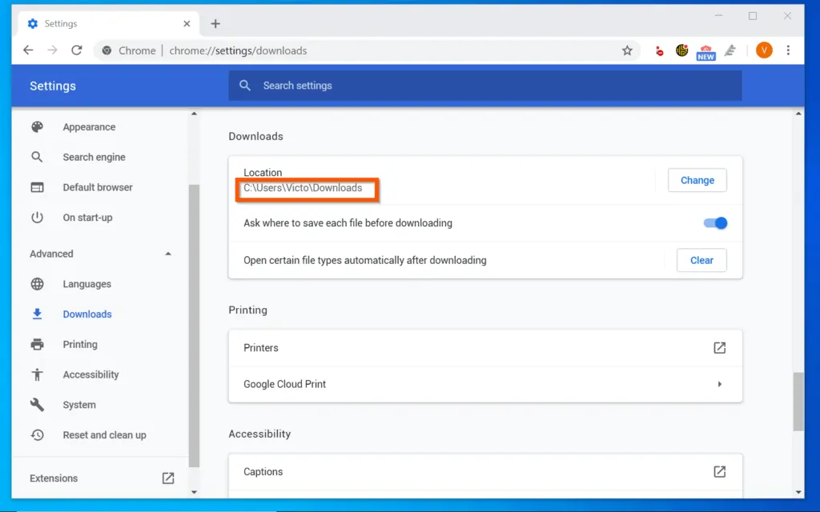Open the Chrome three-dot menu
820x512 pixels.
(789, 50)
